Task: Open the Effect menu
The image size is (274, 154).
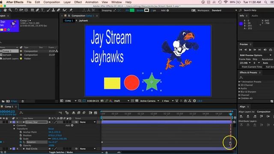Action: tap(78, 2)
